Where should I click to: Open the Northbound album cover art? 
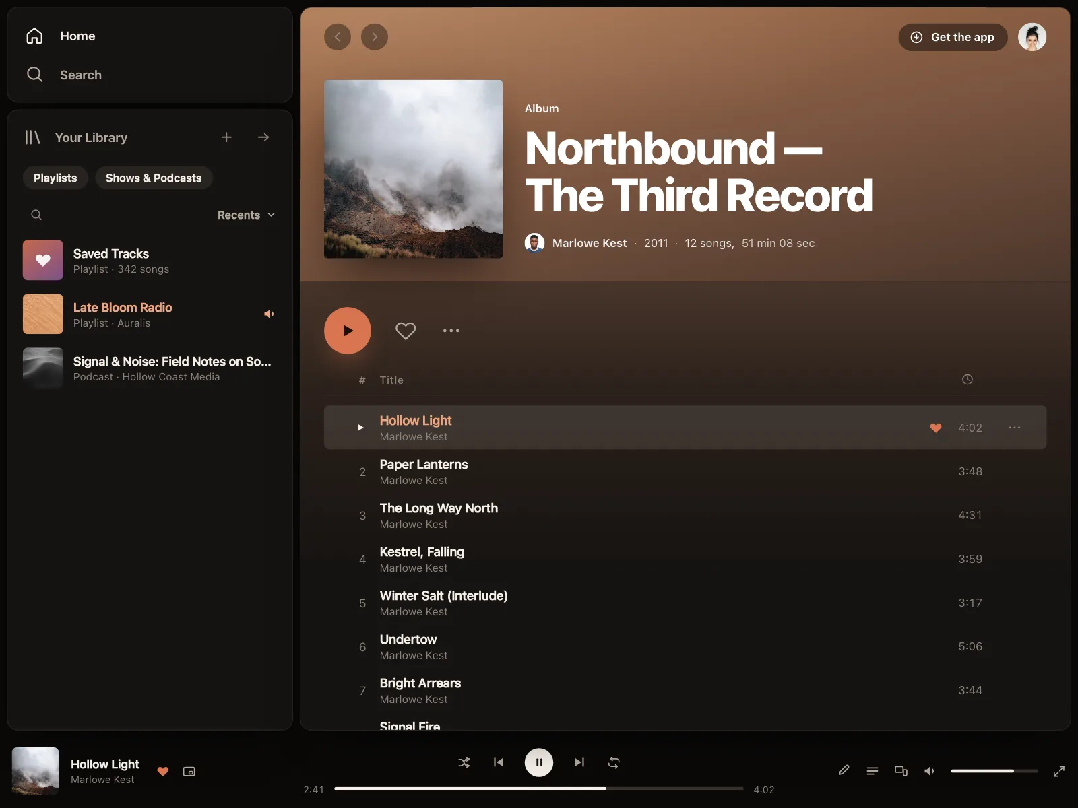click(413, 169)
